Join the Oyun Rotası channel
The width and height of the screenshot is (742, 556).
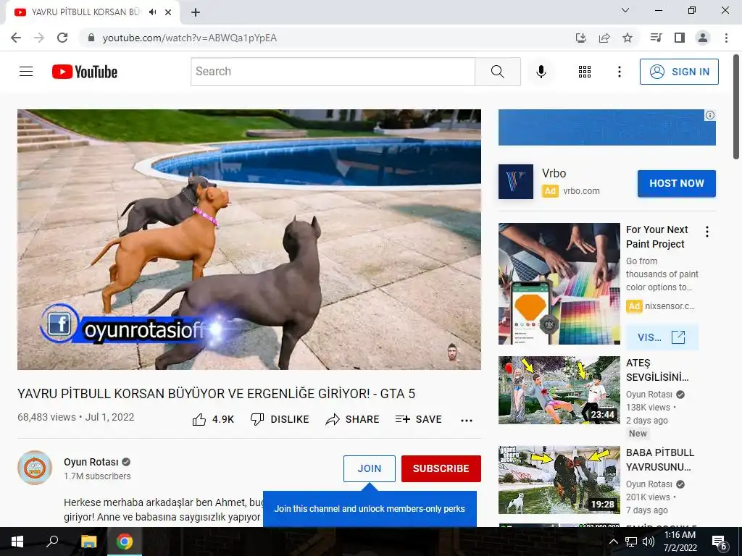[x=370, y=468]
